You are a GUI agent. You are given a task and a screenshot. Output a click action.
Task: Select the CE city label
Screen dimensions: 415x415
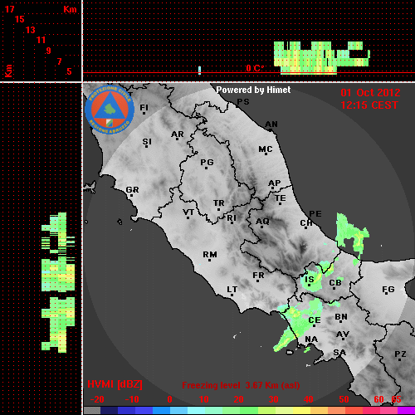pyautogui.click(x=315, y=320)
